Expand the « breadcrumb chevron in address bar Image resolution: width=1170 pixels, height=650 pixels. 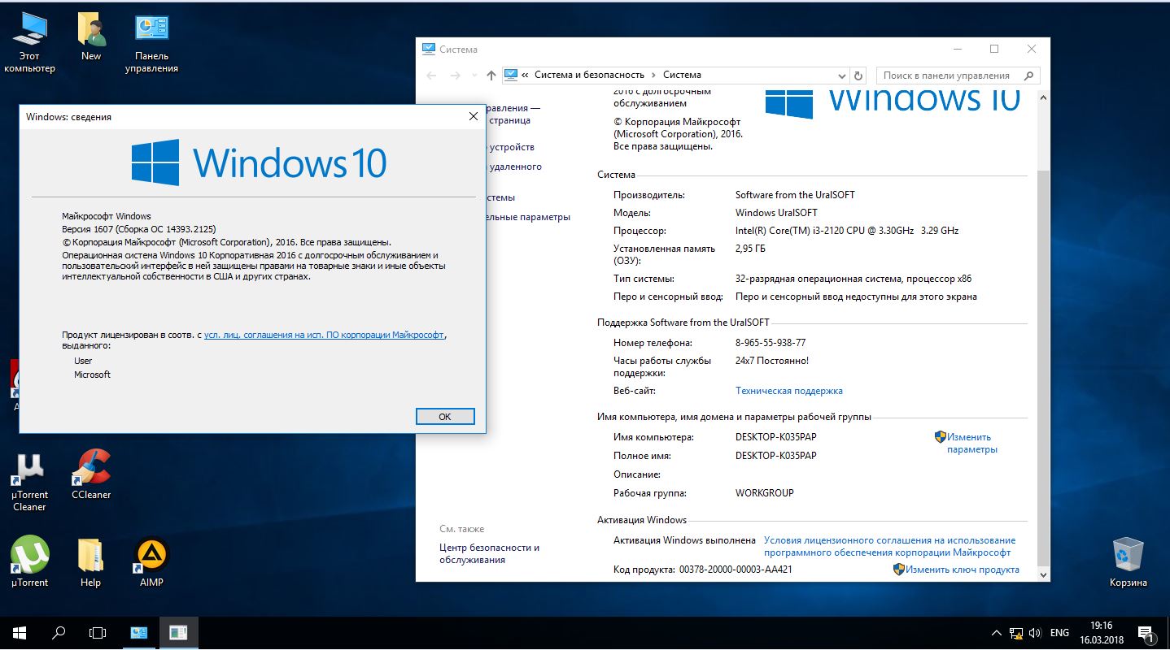pos(526,75)
